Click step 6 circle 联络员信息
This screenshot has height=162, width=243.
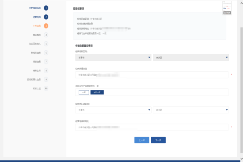(46, 53)
